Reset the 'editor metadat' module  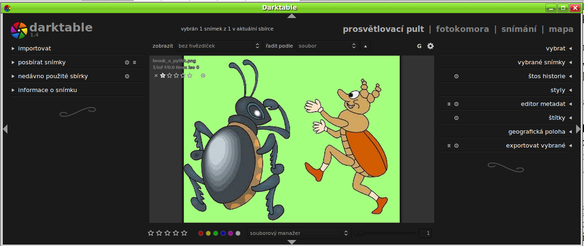pyautogui.click(x=456, y=104)
